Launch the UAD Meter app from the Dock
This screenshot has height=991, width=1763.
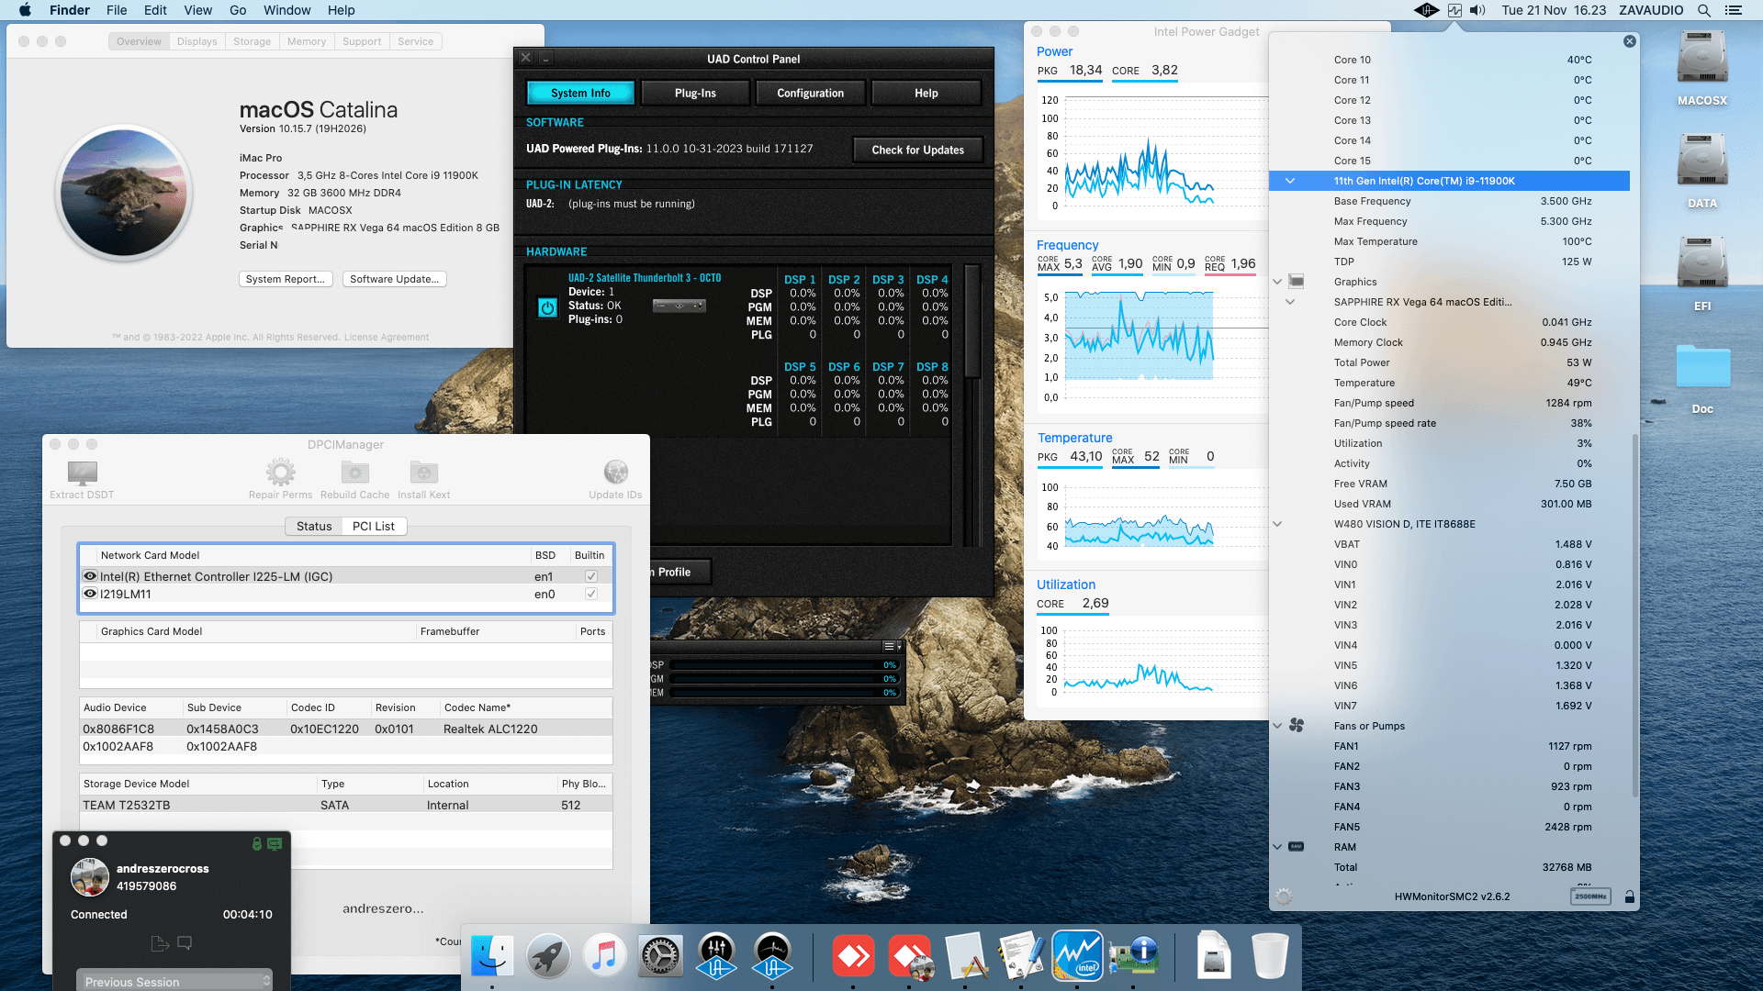point(772,955)
